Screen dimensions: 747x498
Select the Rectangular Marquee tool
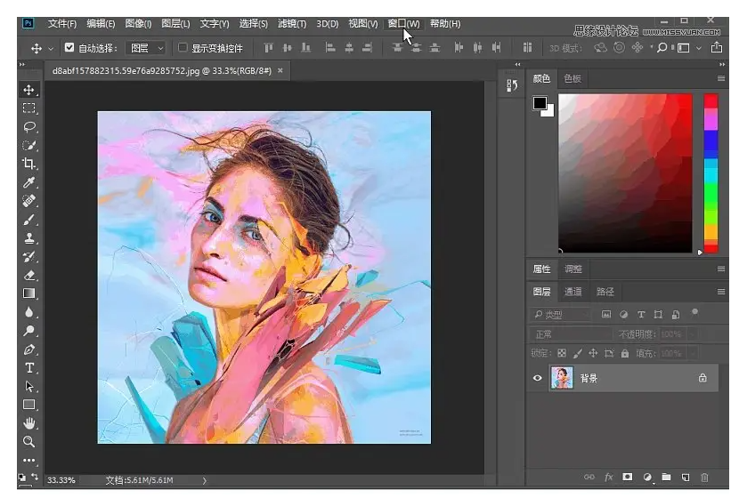29,108
